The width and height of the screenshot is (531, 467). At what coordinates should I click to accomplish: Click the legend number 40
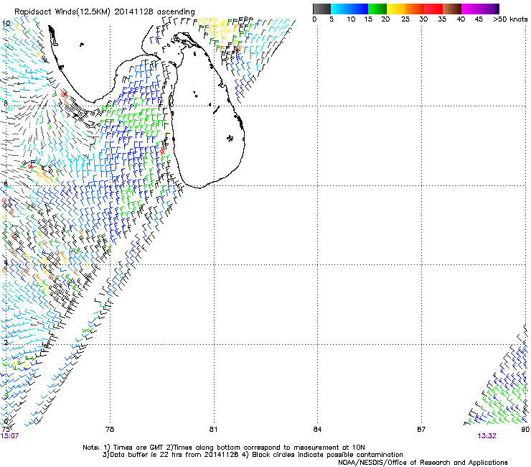click(x=461, y=19)
